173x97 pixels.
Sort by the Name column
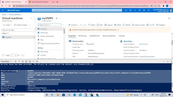(x=5, y=33)
